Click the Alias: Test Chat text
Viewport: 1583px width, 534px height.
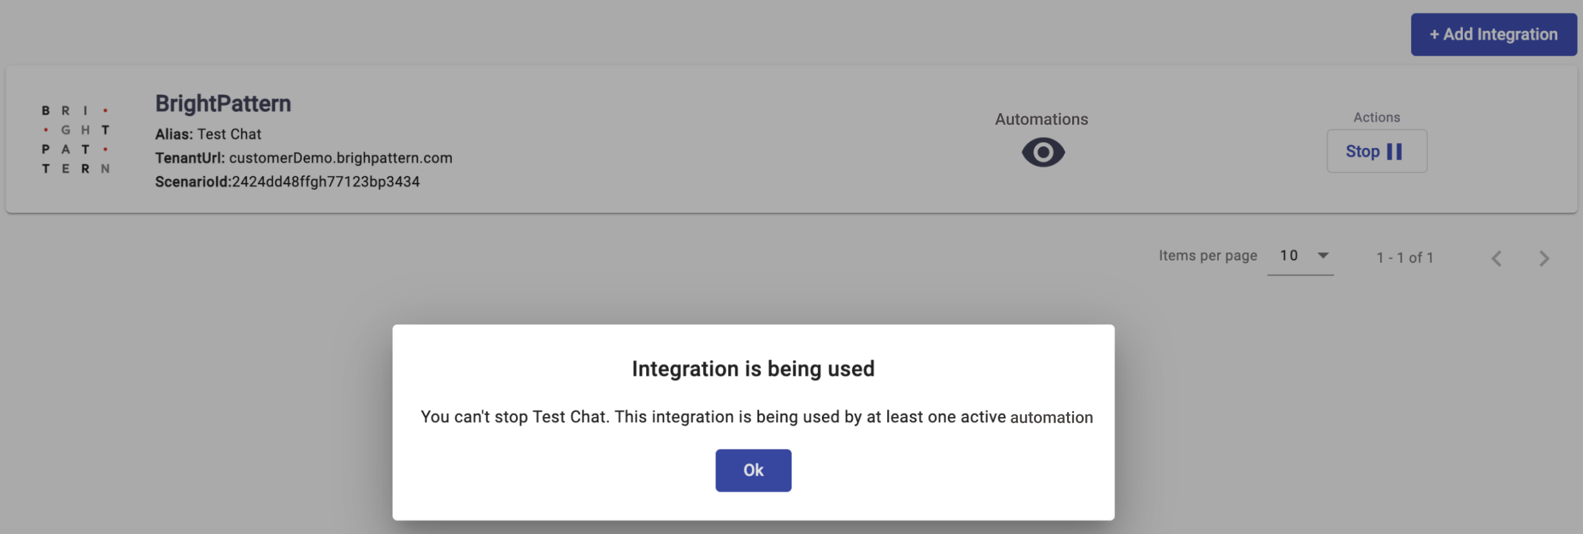coord(208,134)
